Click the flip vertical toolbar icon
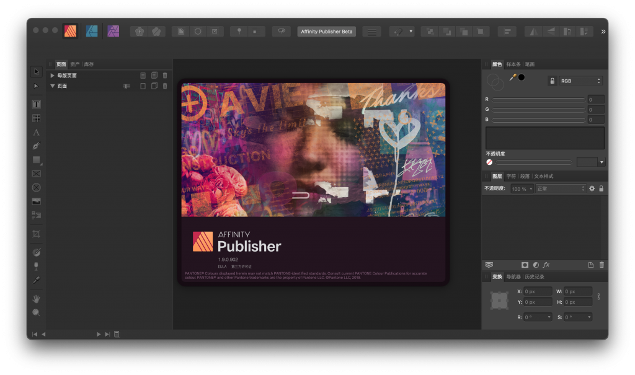 click(551, 32)
